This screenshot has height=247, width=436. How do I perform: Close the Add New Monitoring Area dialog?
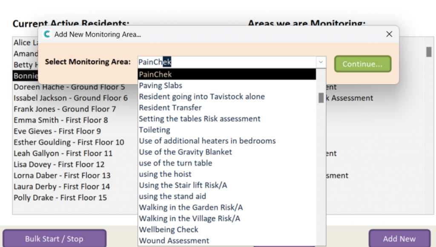(389, 34)
